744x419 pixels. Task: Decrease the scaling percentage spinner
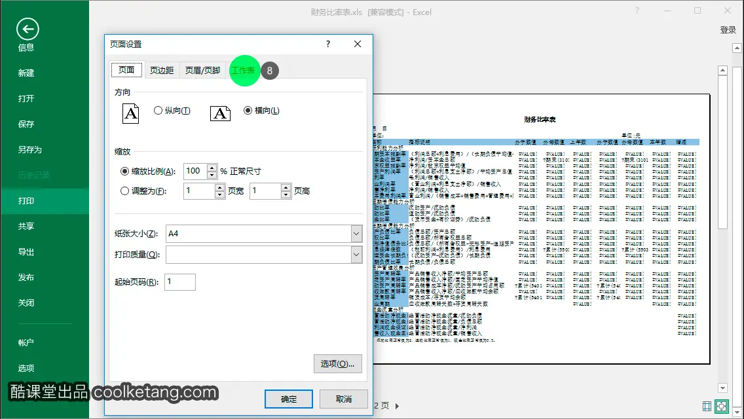click(x=212, y=175)
